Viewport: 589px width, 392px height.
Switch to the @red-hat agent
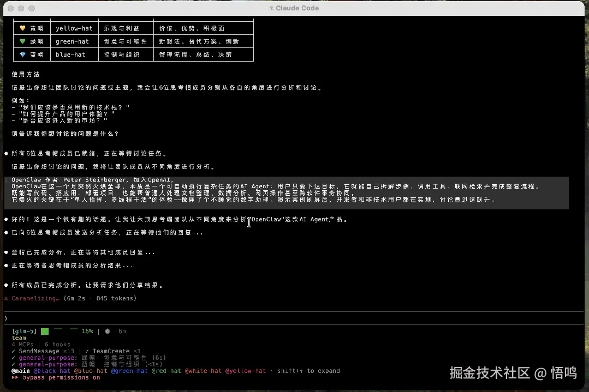click(166, 371)
